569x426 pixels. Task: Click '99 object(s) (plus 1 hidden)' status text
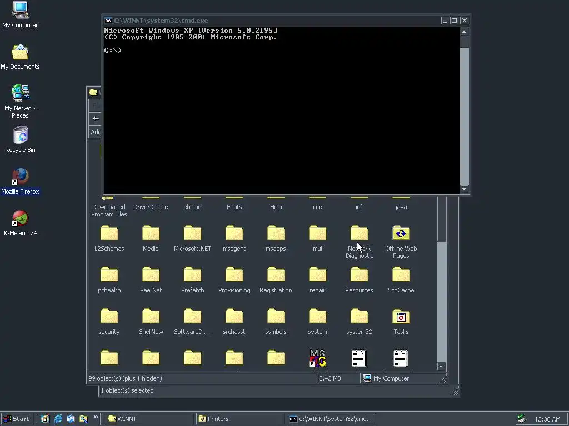pyautogui.click(x=125, y=378)
